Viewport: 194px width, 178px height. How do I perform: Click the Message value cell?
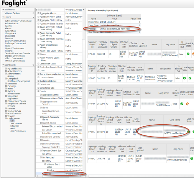(115, 29)
